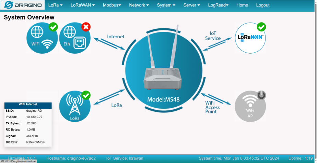
Task: Open the LoRa tower icon
Action: click(x=74, y=106)
